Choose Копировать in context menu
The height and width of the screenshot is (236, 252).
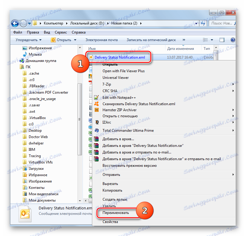tap(112, 190)
